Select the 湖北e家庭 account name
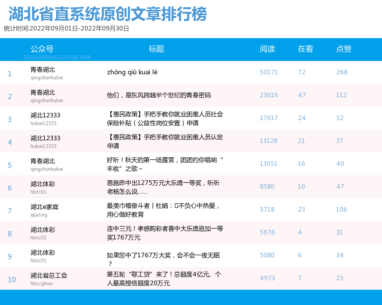The width and height of the screenshot is (382, 305). (x=45, y=207)
